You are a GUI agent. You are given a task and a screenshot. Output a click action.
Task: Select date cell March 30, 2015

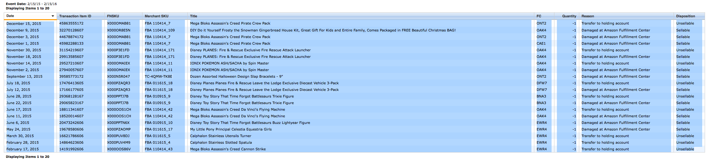tap(20, 136)
